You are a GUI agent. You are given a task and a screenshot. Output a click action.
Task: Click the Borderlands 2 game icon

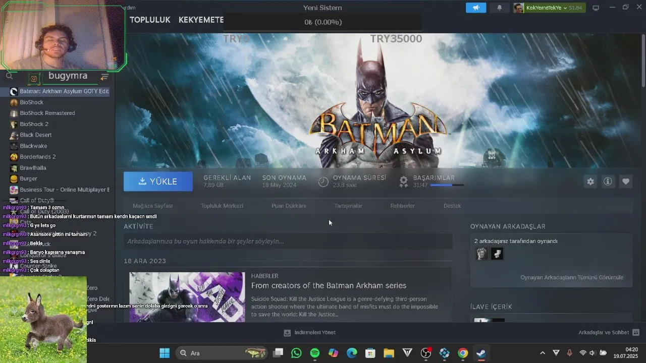[14, 157]
